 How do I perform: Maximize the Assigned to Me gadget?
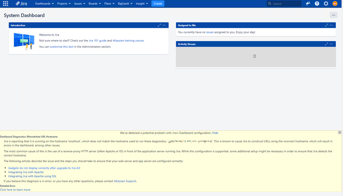pyautogui.click(x=327, y=25)
